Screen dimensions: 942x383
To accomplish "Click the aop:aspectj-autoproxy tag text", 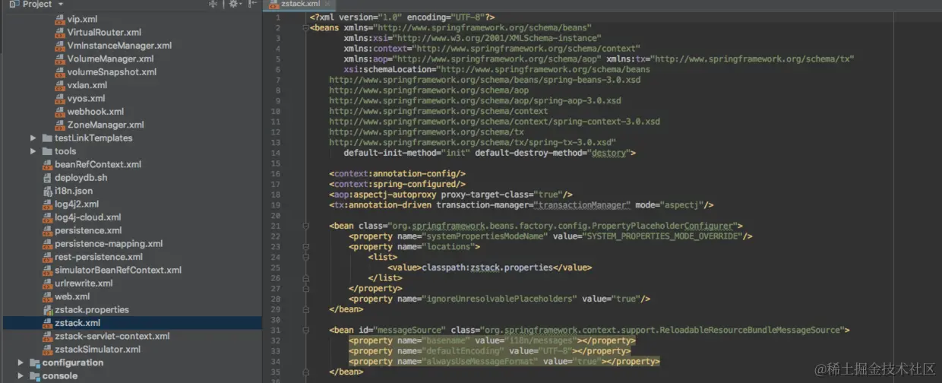I will [x=384, y=195].
